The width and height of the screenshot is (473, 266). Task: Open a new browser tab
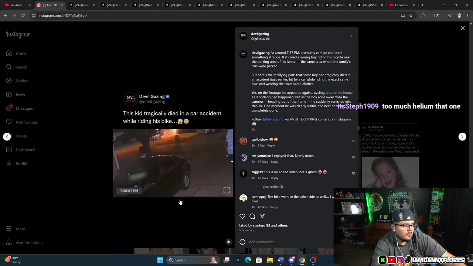click(x=422, y=5)
